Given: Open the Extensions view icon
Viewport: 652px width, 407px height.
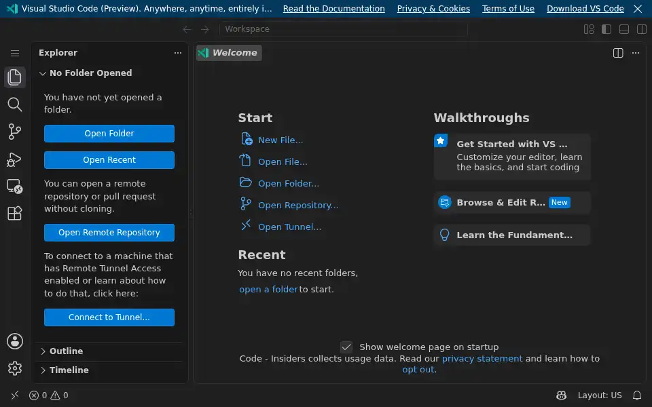Looking at the screenshot, I should coord(15,214).
